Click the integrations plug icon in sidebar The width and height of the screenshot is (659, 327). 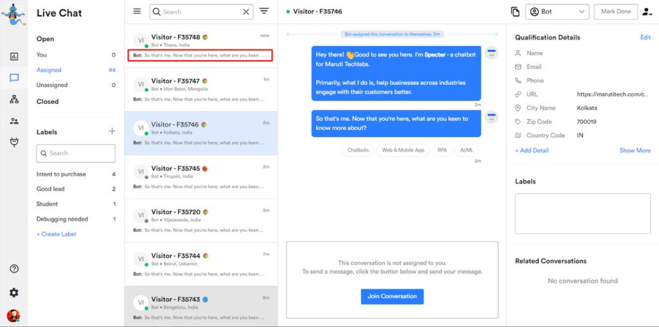coord(14,142)
